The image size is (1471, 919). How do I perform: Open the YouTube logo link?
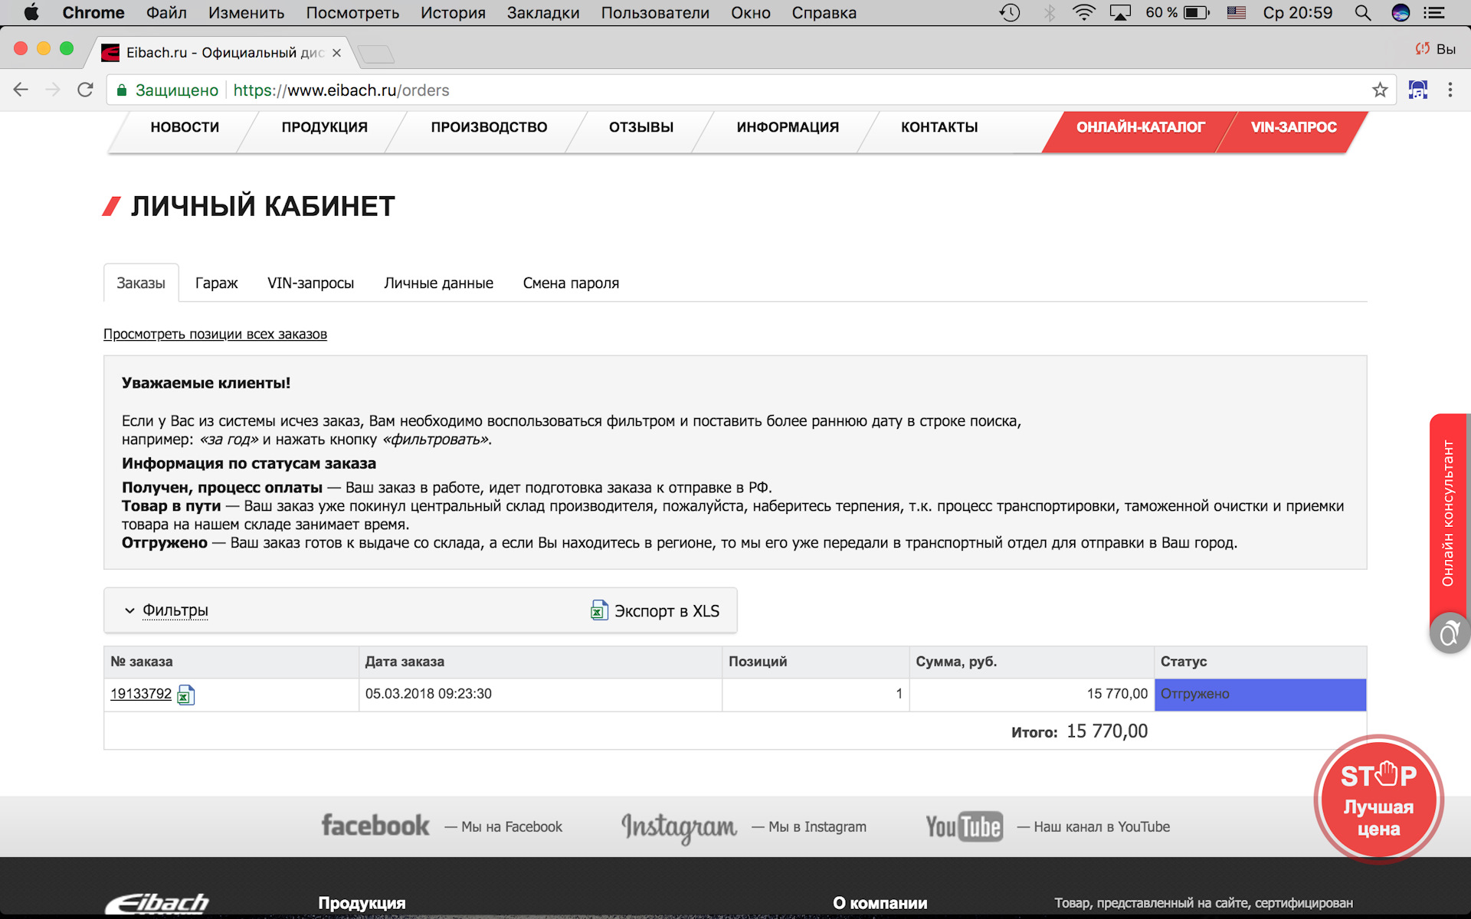click(x=964, y=826)
